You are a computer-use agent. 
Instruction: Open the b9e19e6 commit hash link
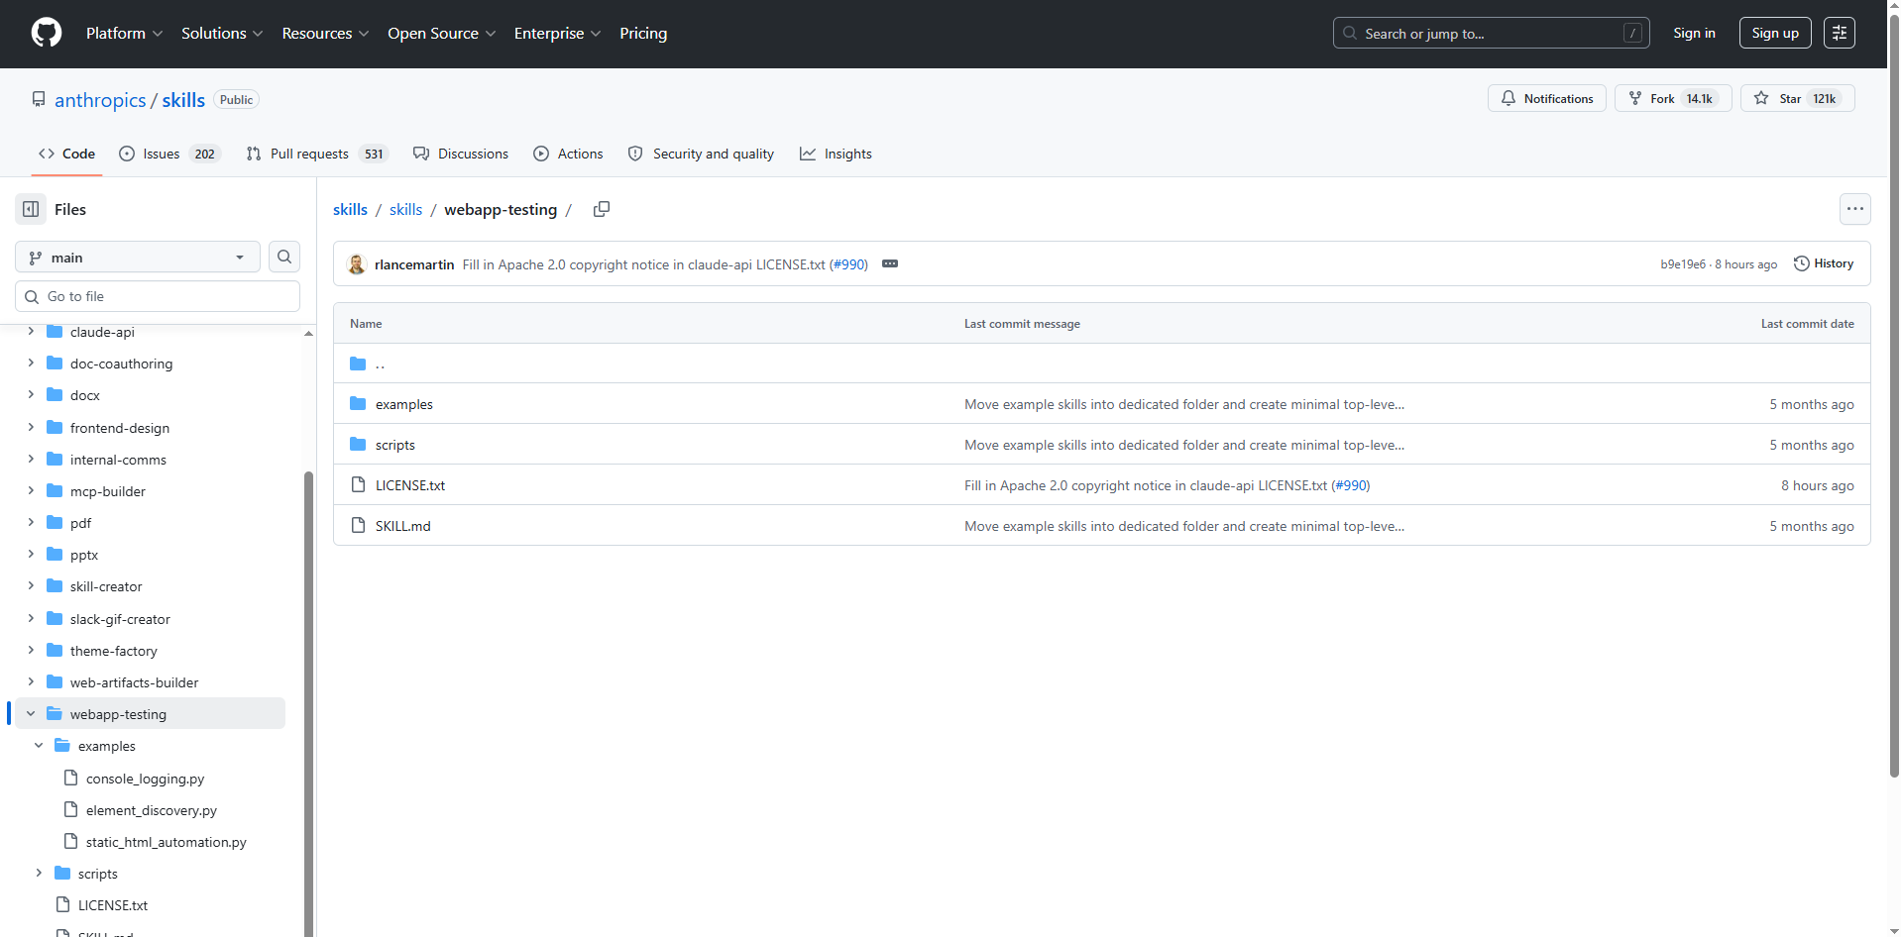point(1683,264)
